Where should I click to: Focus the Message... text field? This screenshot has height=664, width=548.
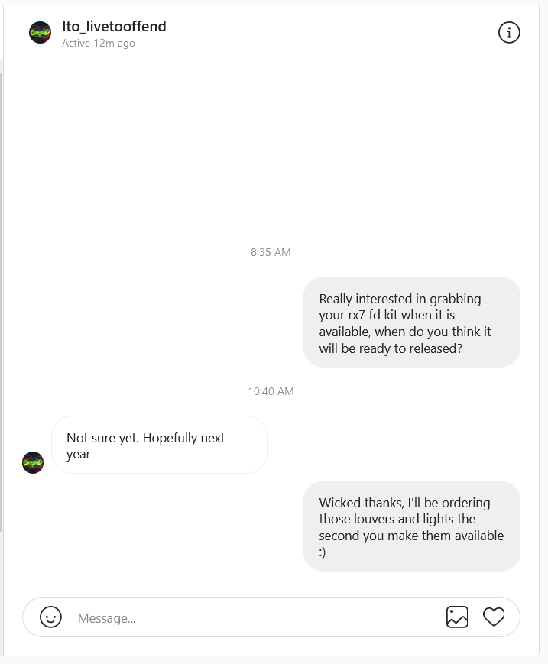254,618
